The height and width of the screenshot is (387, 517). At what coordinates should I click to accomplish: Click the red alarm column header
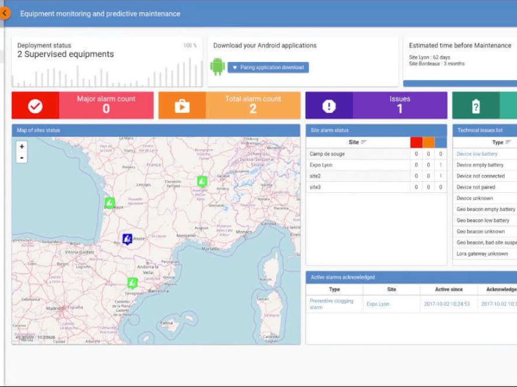pyautogui.click(x=416, y=142)
